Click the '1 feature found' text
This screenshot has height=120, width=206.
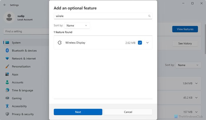63,32
